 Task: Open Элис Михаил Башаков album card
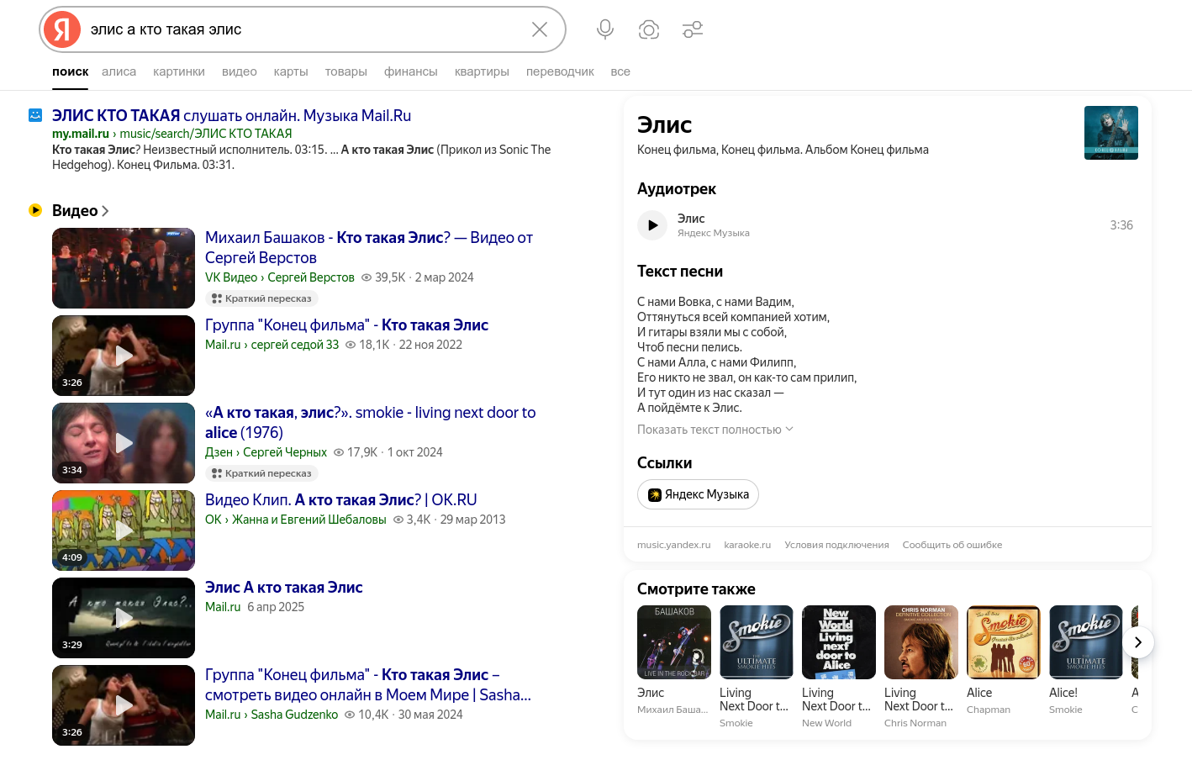pyautogui.click(x=674, y=661)
